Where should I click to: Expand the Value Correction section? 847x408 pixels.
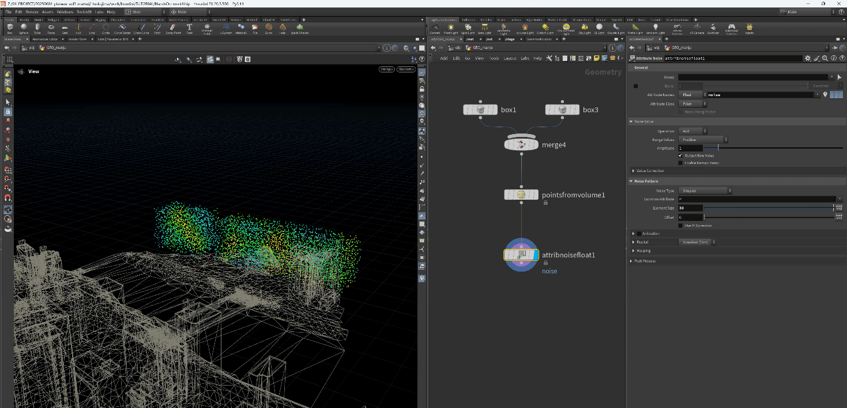coord(634,171)
